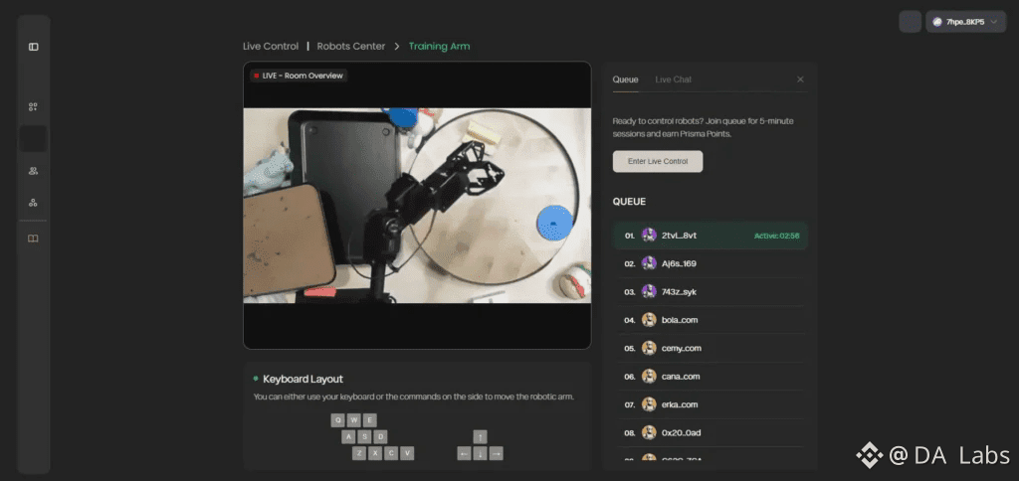Click the Z key command

point(359,453)
